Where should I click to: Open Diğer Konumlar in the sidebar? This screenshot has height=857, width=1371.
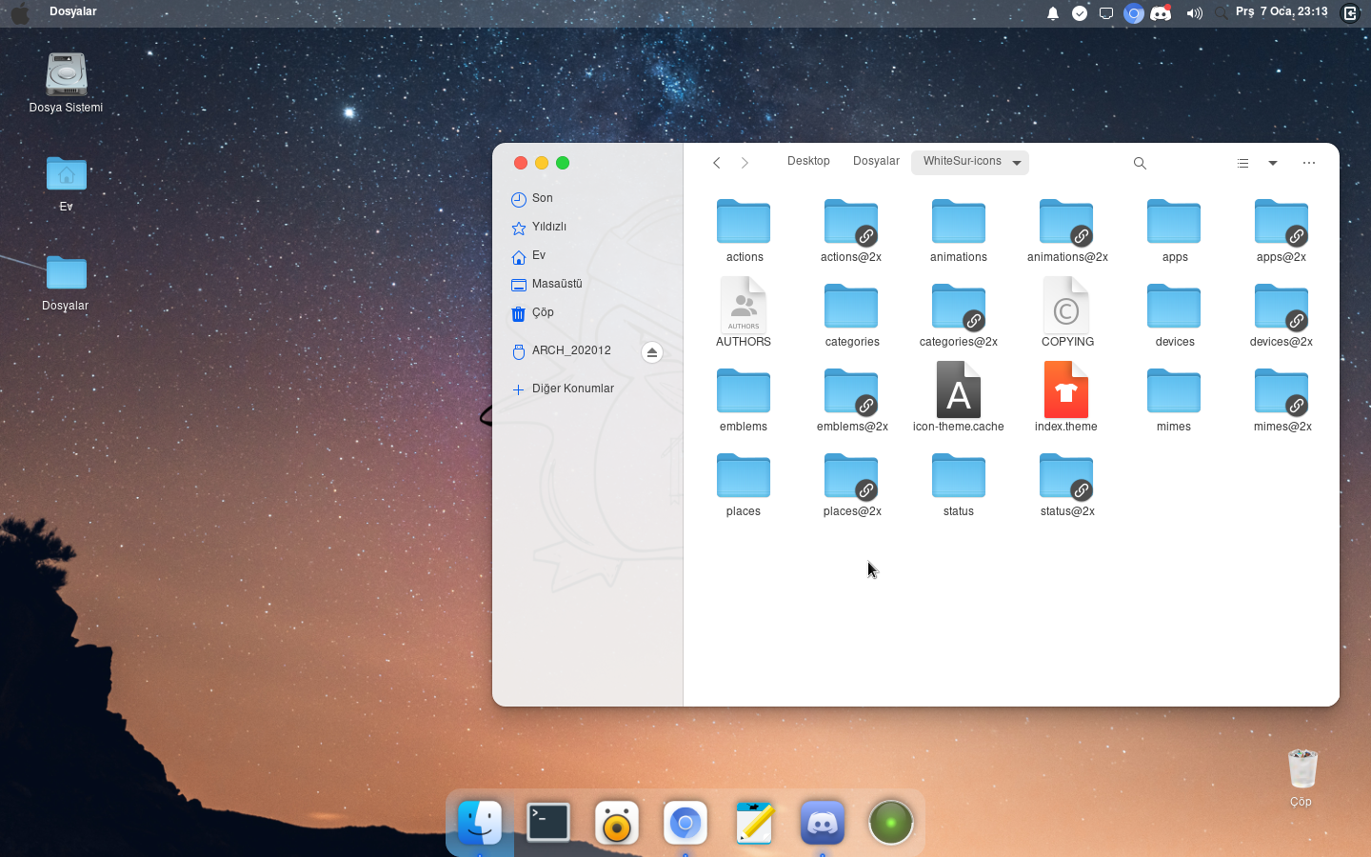point(572,389)
